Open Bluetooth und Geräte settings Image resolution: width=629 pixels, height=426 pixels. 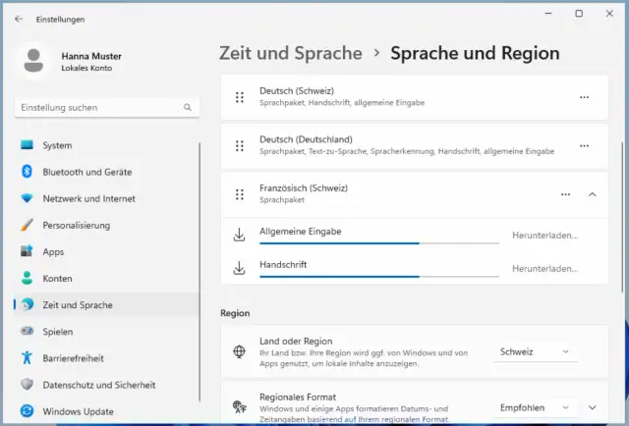point(86,172)
